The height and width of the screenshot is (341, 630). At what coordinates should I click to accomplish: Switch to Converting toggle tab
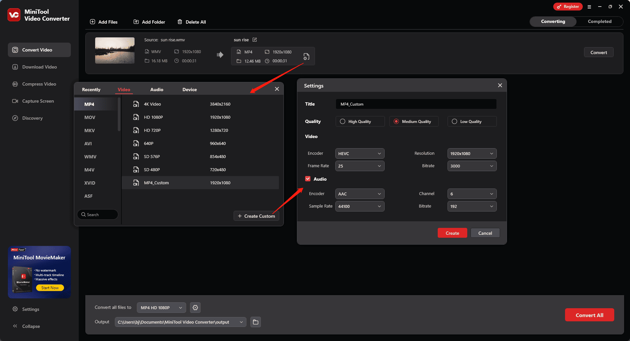coord(553,21)
